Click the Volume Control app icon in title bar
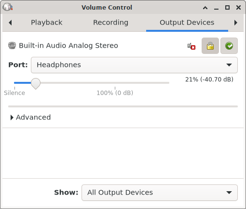Screen dimensions: 246x209 (8, 7)
